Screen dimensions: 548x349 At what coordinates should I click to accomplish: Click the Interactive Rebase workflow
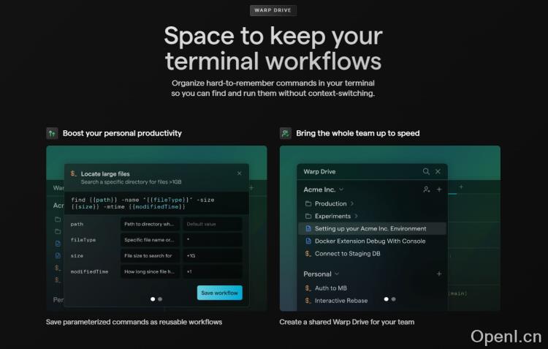point(341,300)
